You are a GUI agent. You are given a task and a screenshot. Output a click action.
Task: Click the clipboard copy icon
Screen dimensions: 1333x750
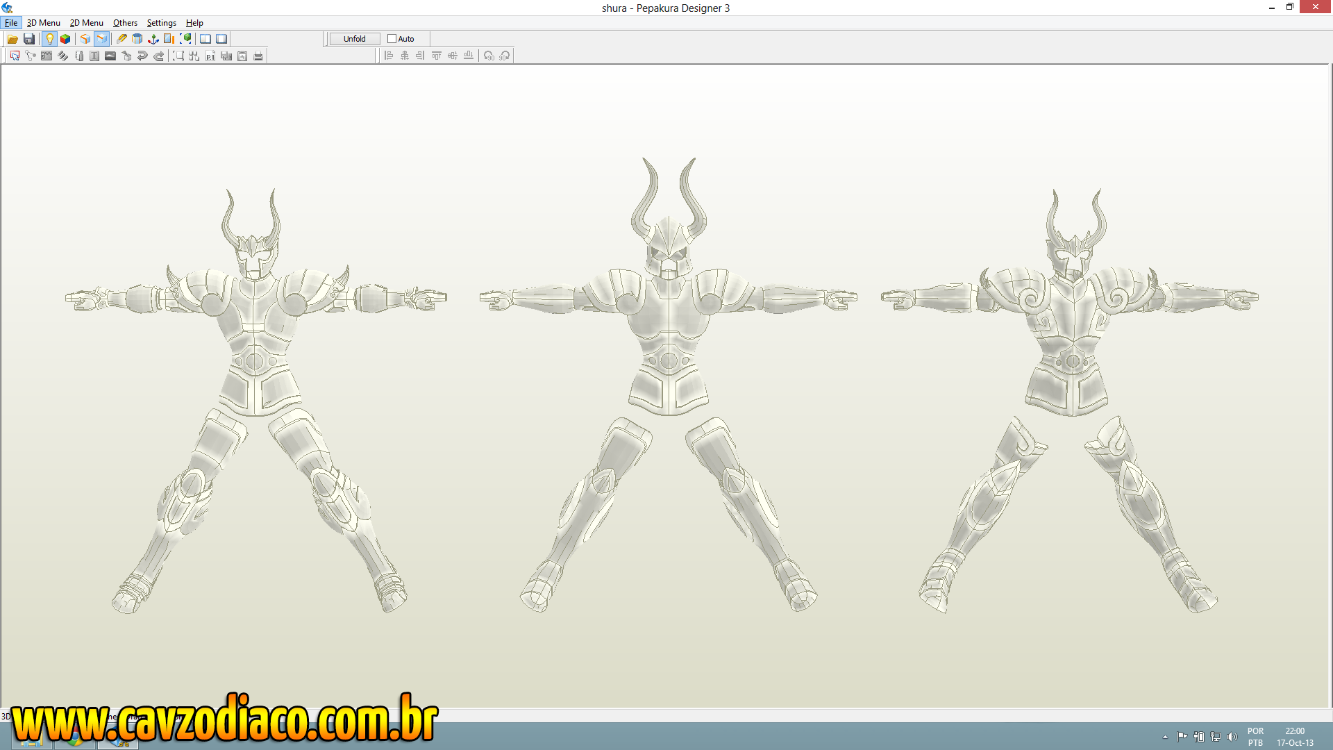click(242, 56)
